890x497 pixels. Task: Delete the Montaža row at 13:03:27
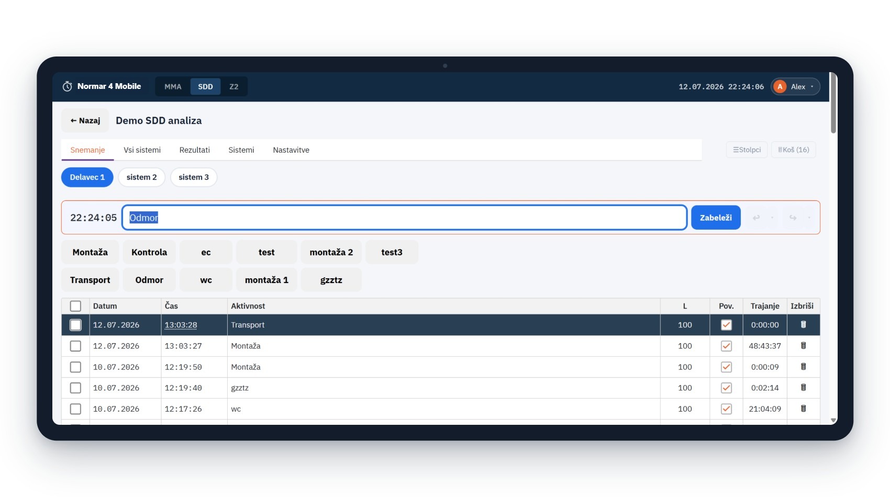[803, 346]
